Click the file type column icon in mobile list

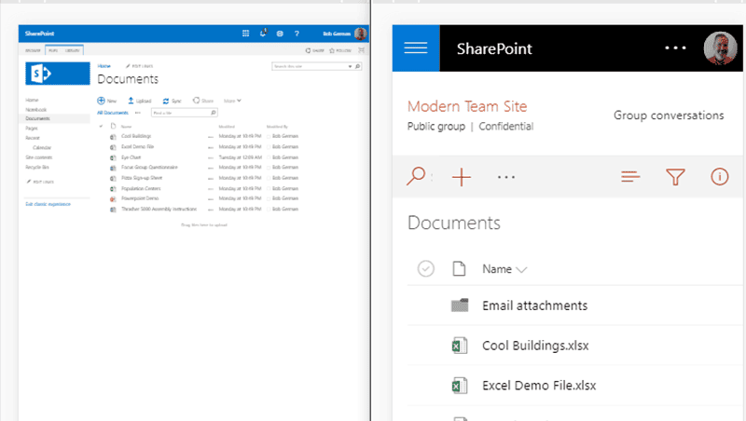coord(459,268)
